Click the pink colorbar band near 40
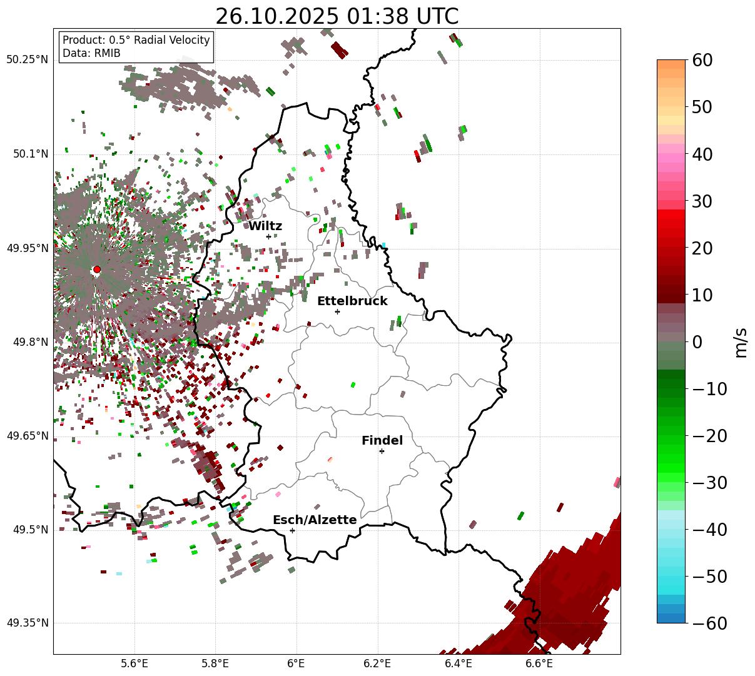The height and width of the screenshot is (676, 755). (x=671, y=159)
